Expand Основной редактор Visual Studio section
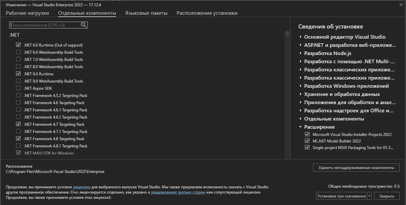406x205 pixels. tap(301, 37)
